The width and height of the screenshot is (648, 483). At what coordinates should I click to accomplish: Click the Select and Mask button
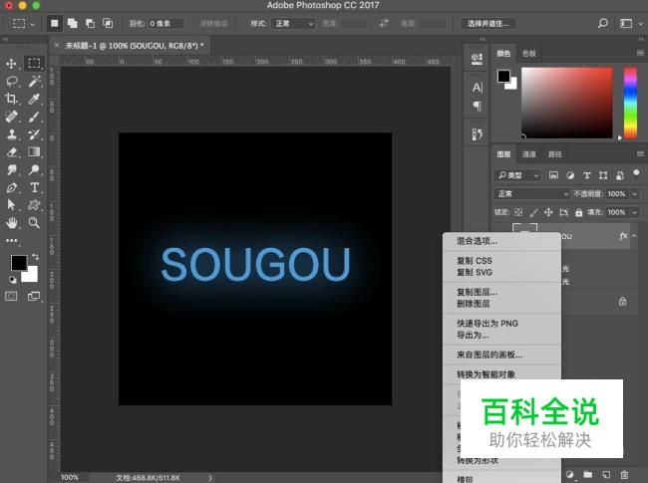tap(488, 24)
